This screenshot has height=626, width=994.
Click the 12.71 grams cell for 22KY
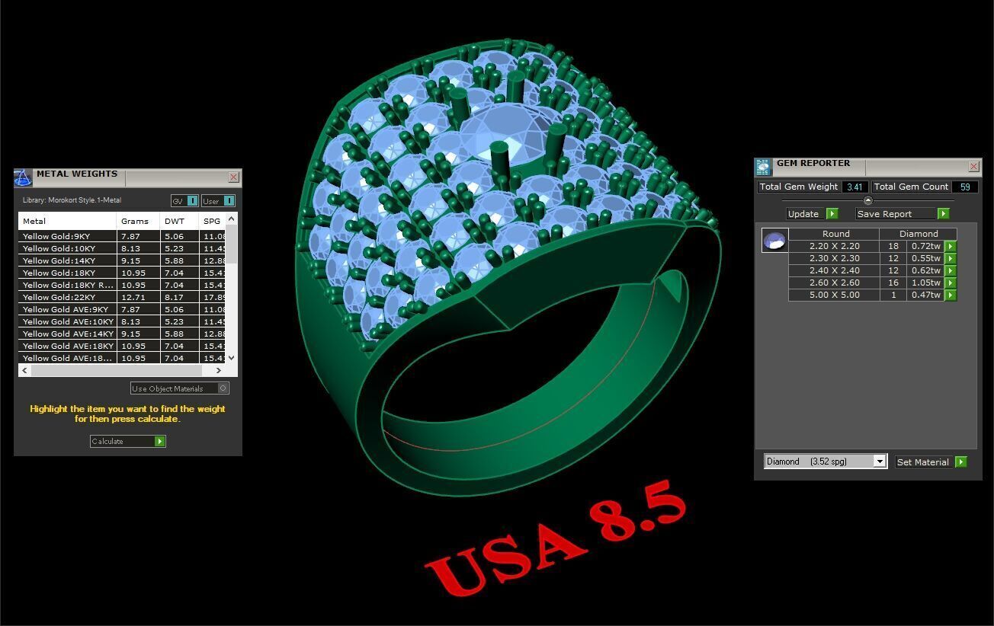coord(138,298)
